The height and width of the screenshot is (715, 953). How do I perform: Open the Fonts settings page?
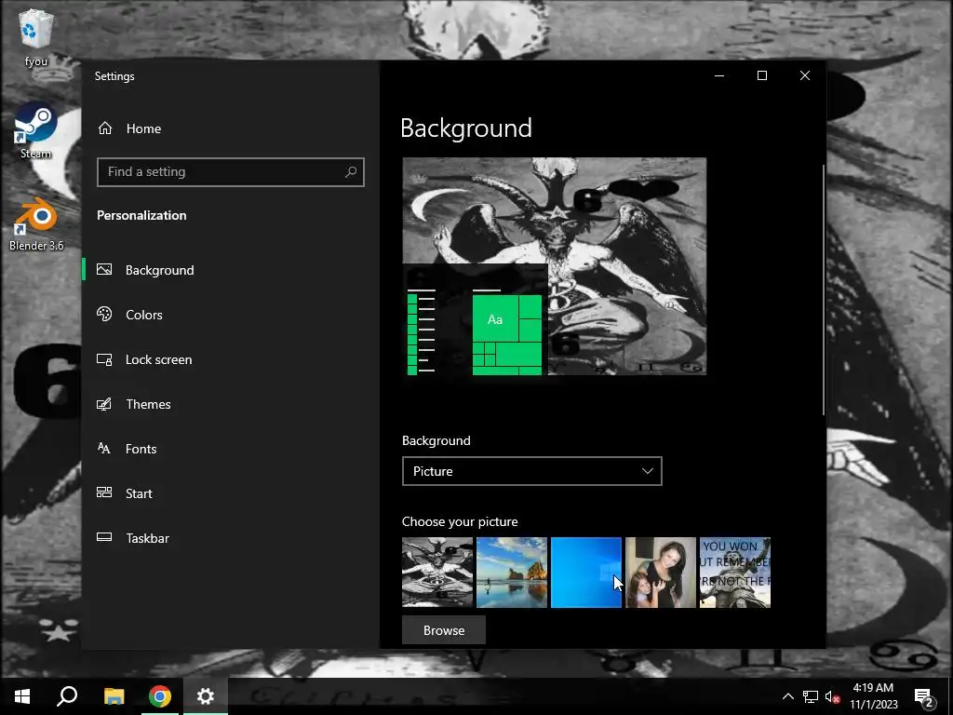tap(231, 449)
